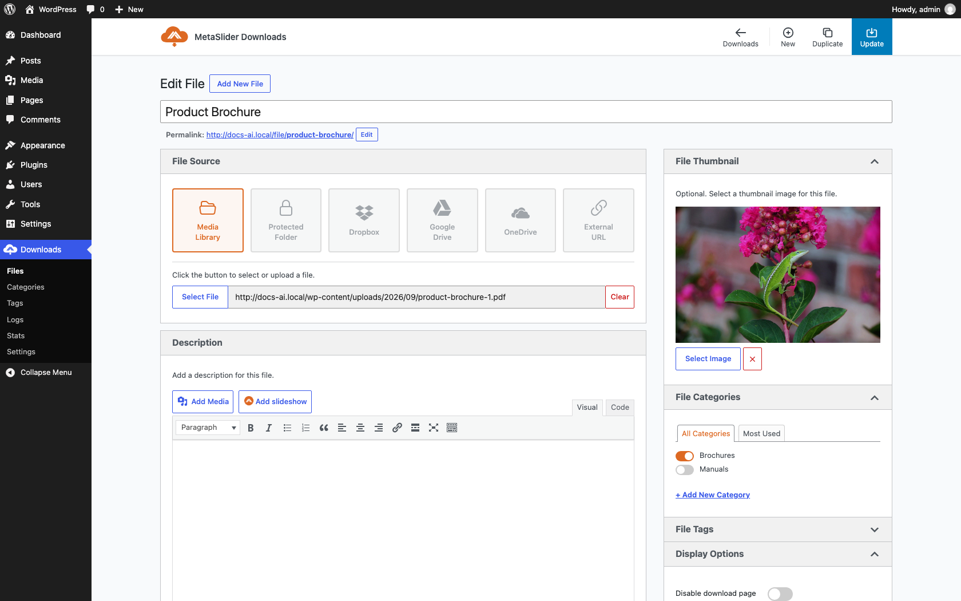The width and height of the screenshot is (961, 601).
Task: Insert a bulleted list
Action: [287, 428]
